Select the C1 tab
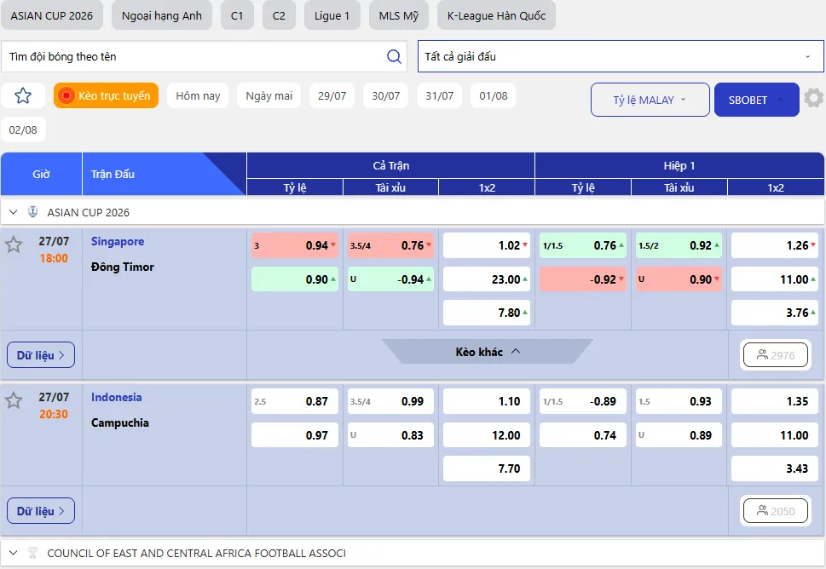Screen dimensions: 826x569 click(x=237, y=15)
